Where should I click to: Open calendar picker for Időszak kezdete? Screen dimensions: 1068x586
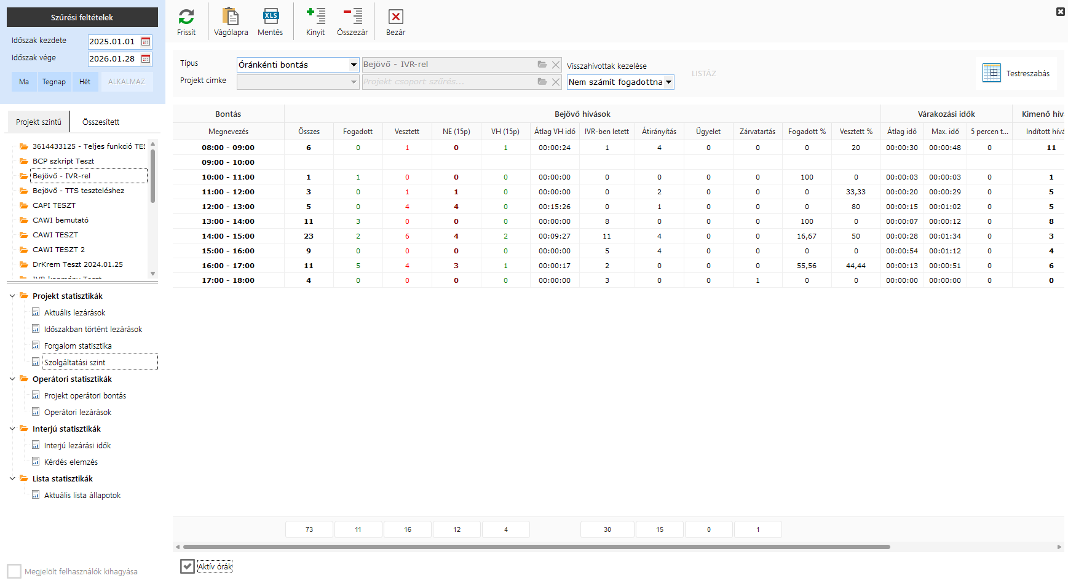point(146,42)
